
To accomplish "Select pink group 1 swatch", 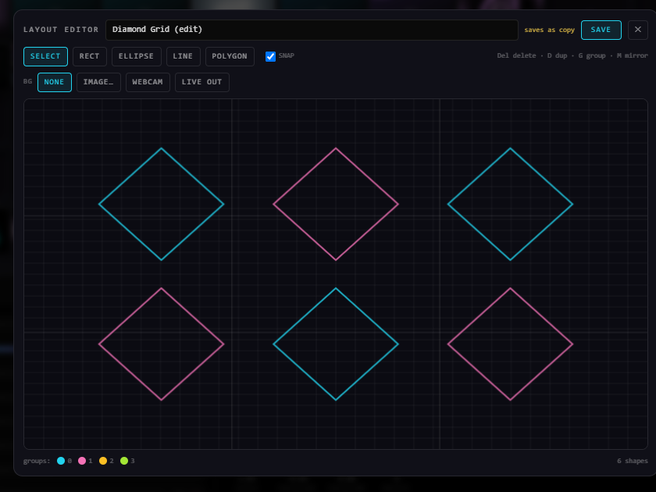I will [82, 461].
